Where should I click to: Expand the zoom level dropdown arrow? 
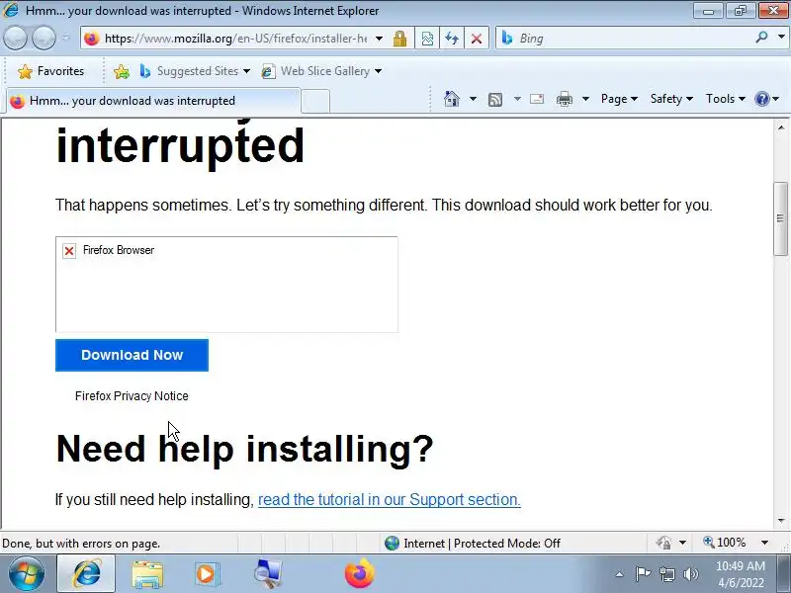764,543
